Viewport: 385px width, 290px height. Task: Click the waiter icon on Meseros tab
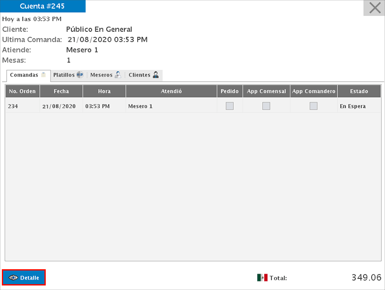(x=117, y=75)
